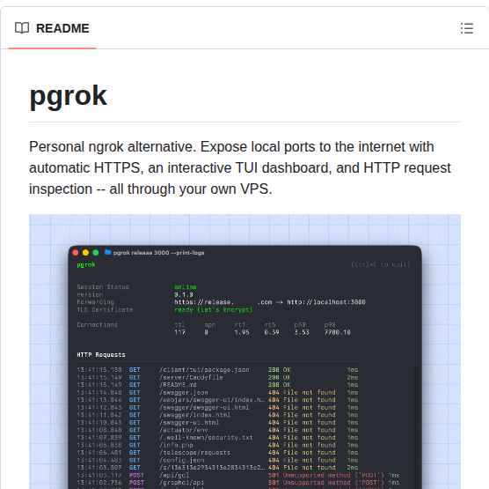Click the green maximize dot in terminal image

(96, 253)
